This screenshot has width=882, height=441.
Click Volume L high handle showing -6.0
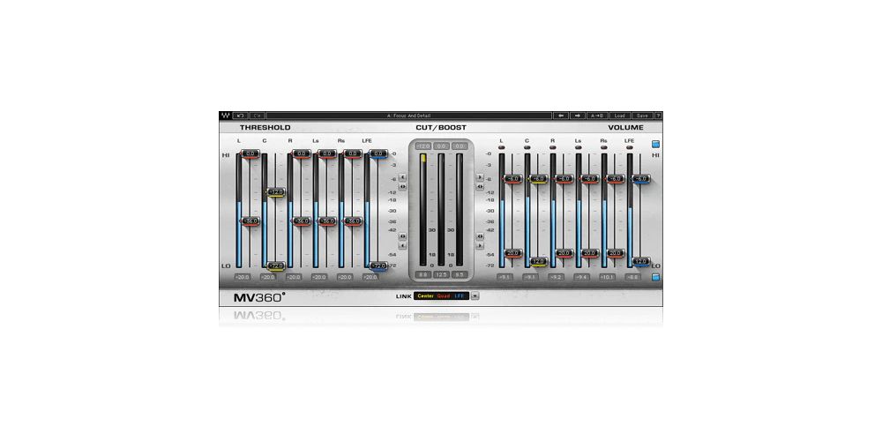coord(513,179)
